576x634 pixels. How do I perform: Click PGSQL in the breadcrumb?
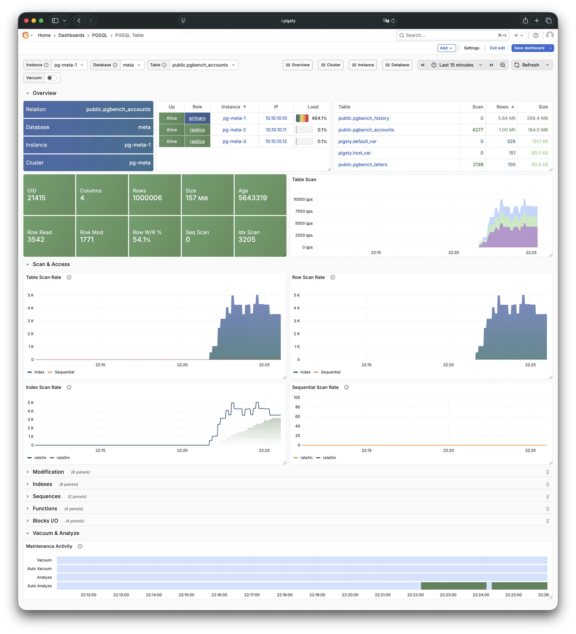(100, 35)
